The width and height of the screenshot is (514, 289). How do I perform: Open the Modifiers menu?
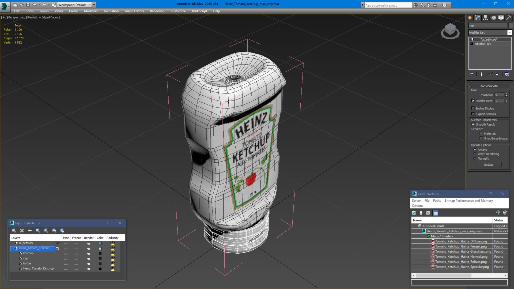(91, 11)
